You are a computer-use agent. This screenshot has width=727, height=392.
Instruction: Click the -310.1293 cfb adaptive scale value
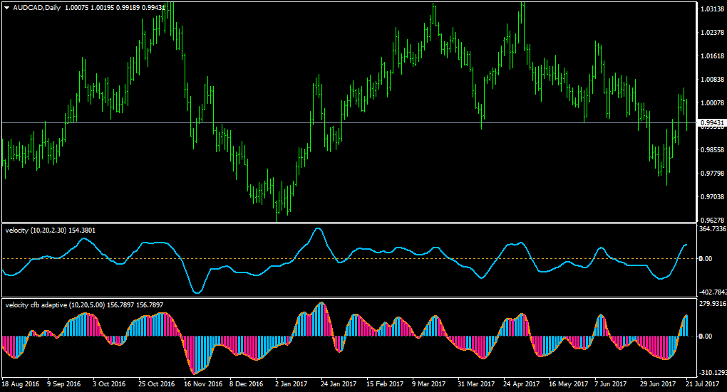point(713,373)
